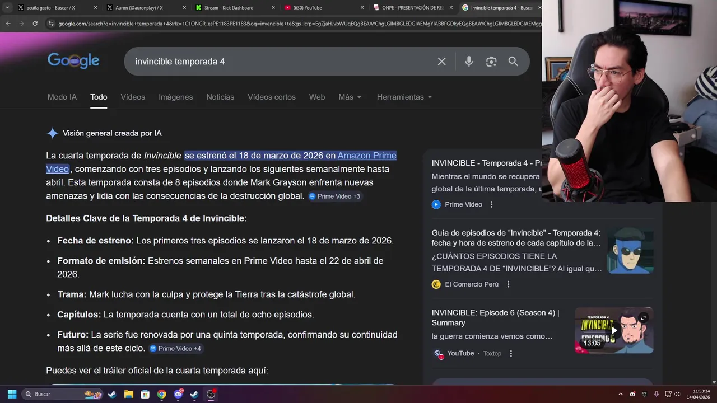Viewport: 717px width, 403px height.
Task: Open OBS Studio from the taskbar
Action: (x=211, y=394)
